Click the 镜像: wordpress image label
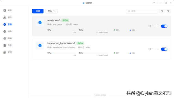 click(x=55, y=25)
